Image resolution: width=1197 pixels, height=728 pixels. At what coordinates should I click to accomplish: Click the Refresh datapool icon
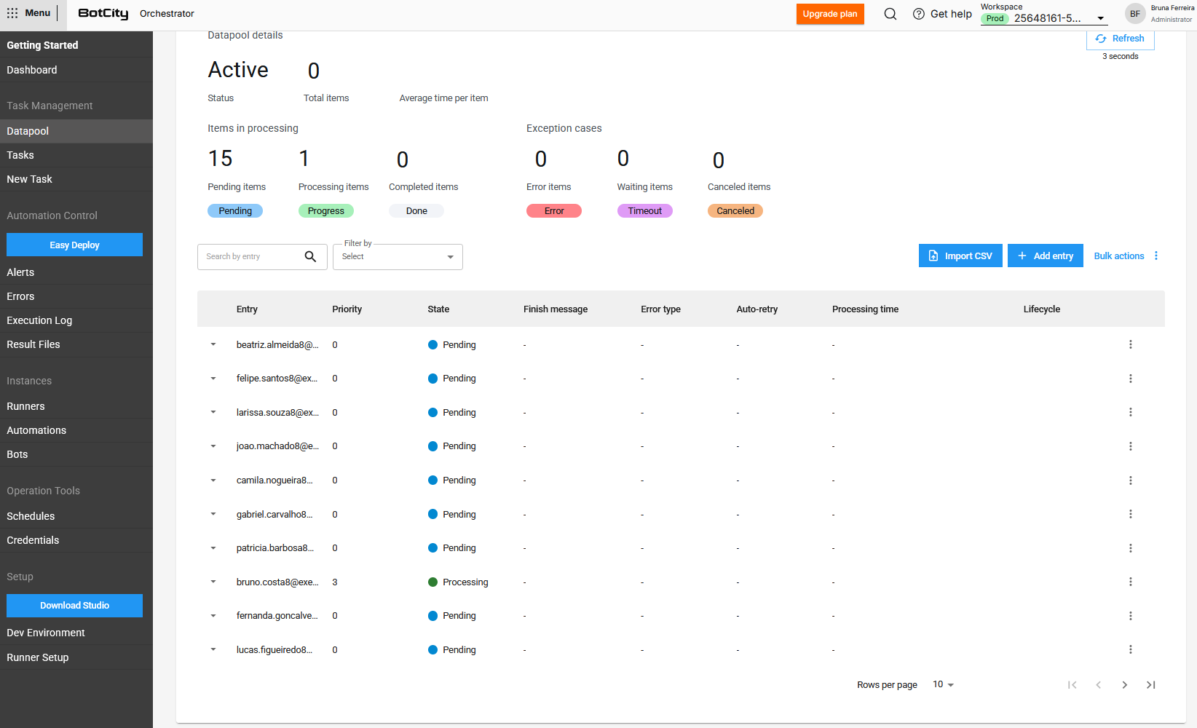(x=1101, y=39)
